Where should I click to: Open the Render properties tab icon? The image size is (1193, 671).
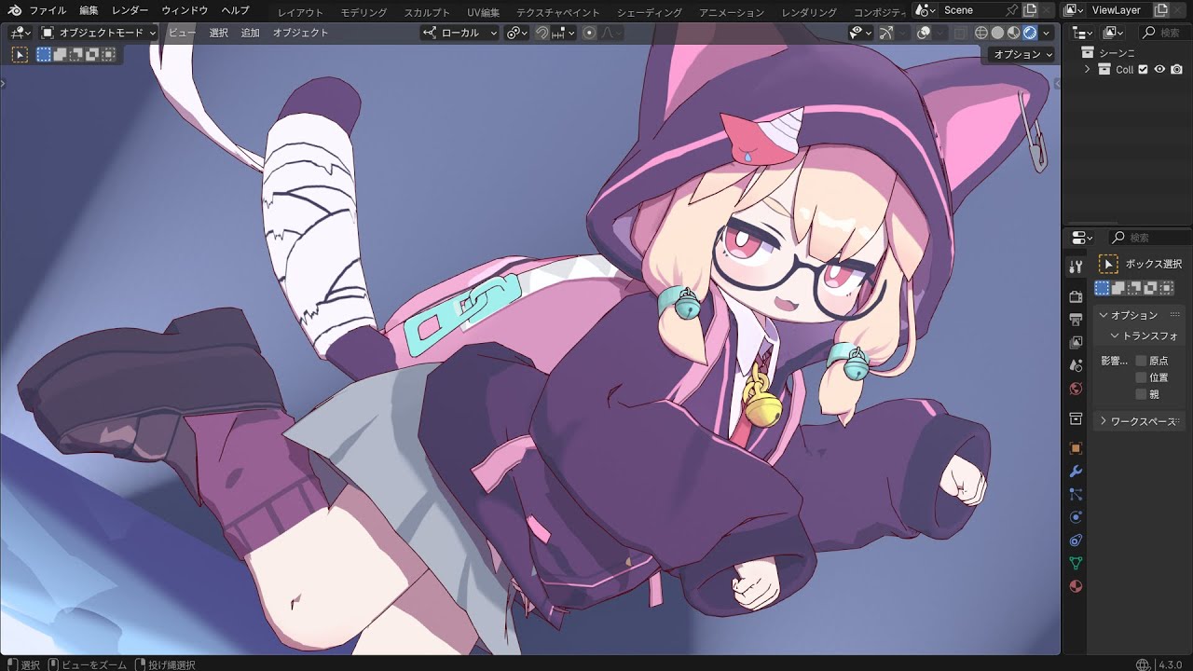click(1076, 297)
